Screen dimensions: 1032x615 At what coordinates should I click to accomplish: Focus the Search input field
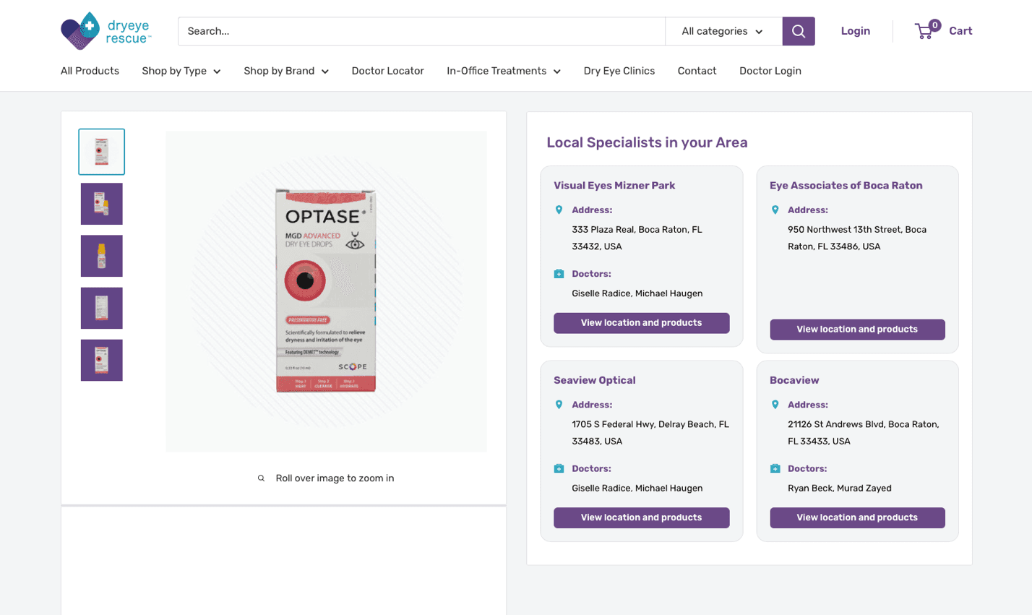421,31
